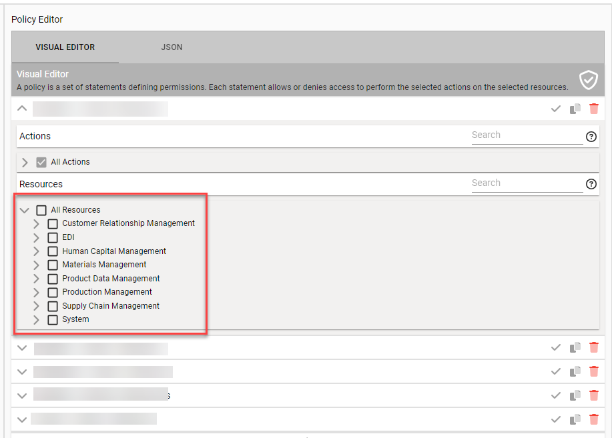
Task: Select the Visual Editor tab
Action: (65, 47)
